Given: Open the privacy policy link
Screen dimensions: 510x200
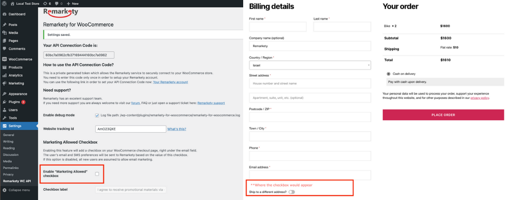Looking at the screenshot, I should pos(479,97).
